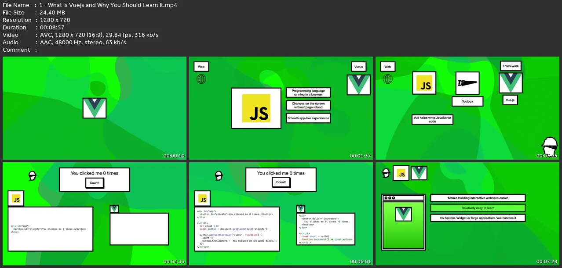Click 'You clicked me 0 times' heading at 00:04:33
The image size is (562, 268).
pos(95,173)
